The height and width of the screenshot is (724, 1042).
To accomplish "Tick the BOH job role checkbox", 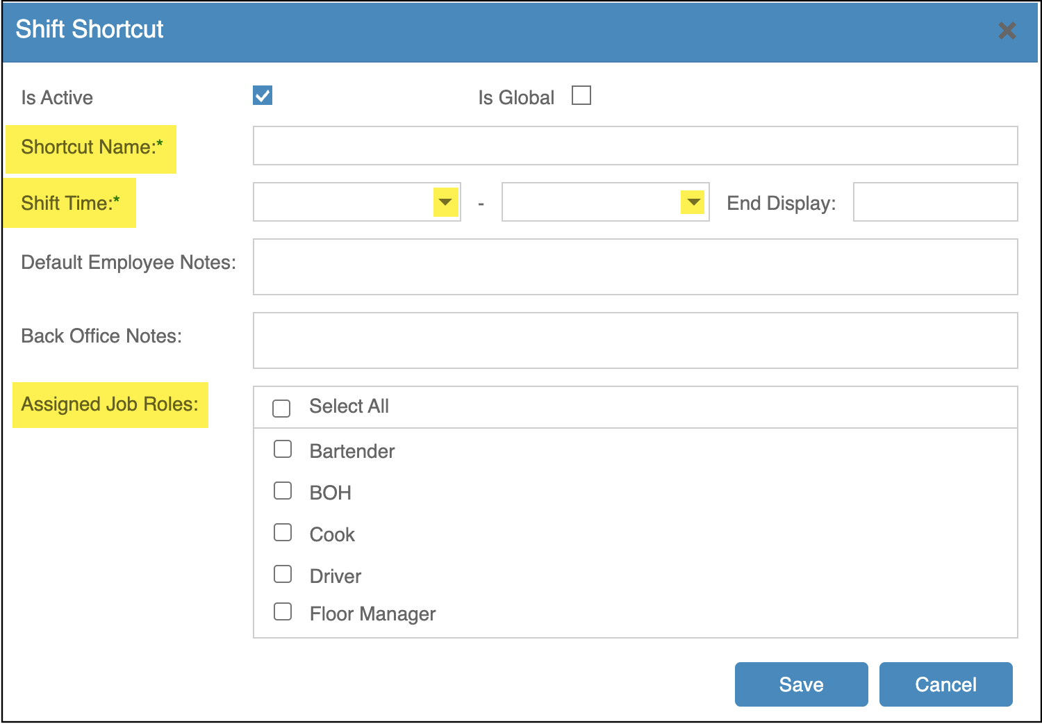I will 283,491.
